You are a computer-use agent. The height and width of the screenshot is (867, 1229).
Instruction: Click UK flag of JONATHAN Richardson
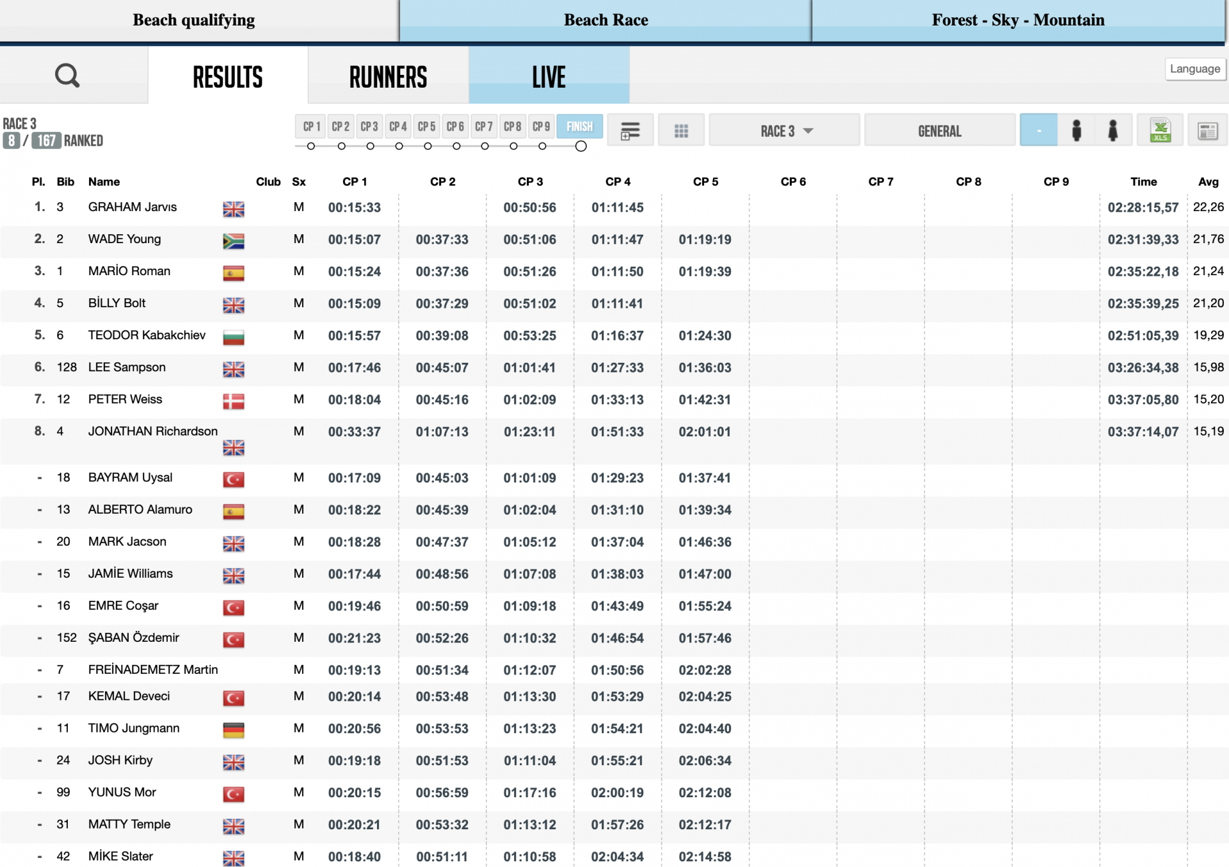click(234, 448)
